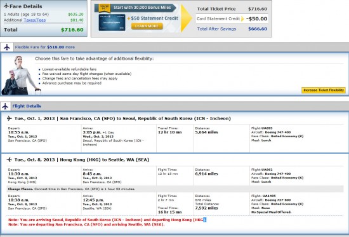
Task: Click the credit card image in promo banner
Action: (112, 22)
